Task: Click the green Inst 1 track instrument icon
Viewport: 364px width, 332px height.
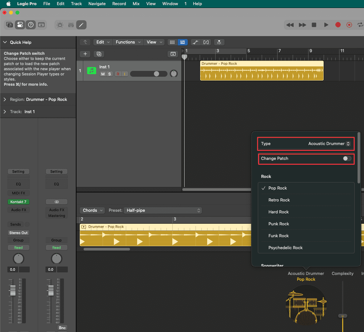Action: coord(92,71)
